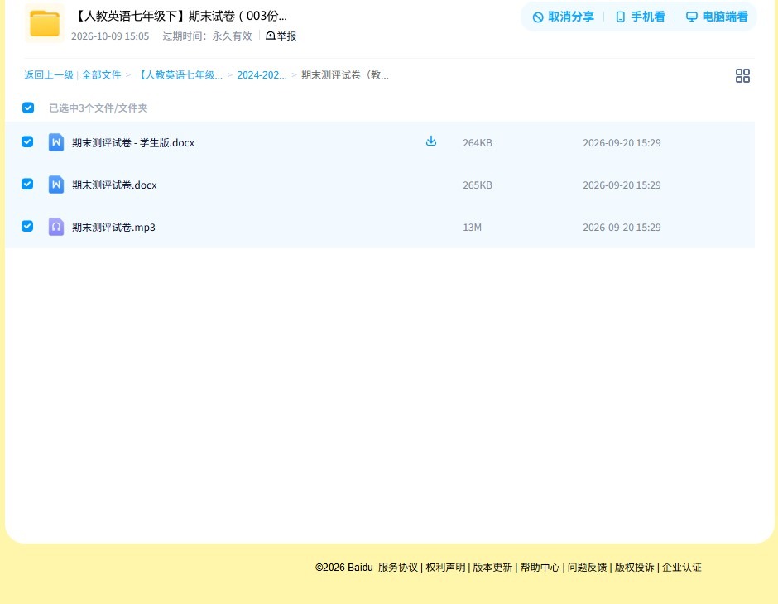Open 企业认证 footer link

[682, 568]
